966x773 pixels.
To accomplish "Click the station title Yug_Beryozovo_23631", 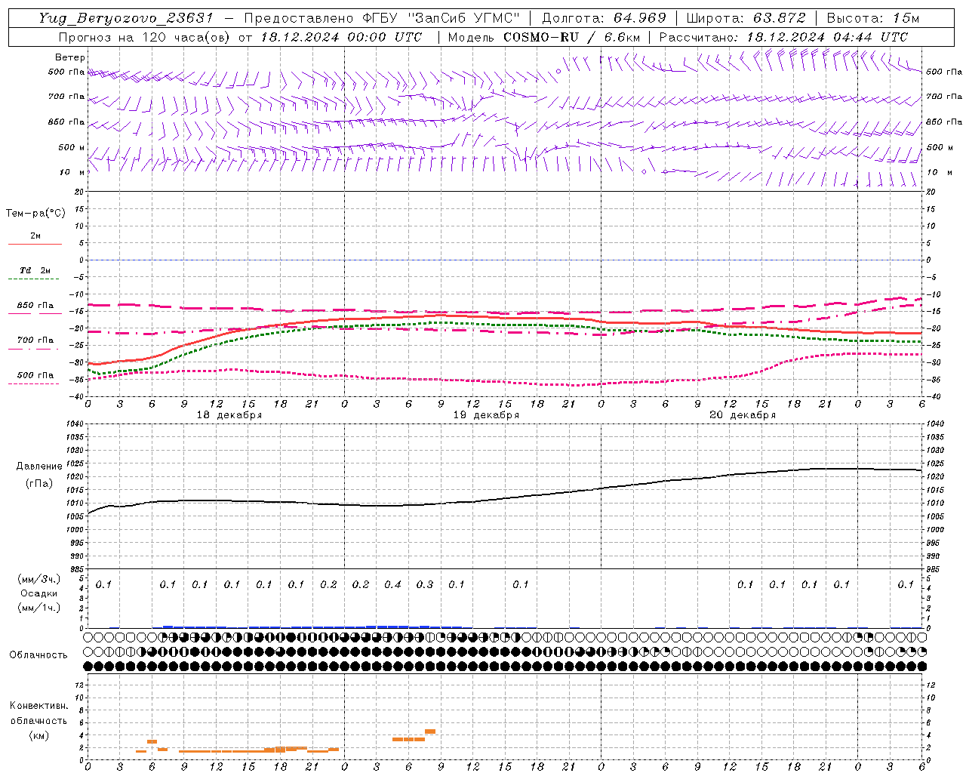I will 127,18.
